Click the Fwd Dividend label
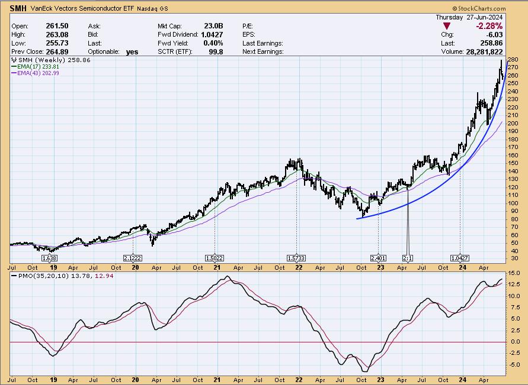Image resolution: width=528 pixels, height=385 pixels. tap(178, 35)
